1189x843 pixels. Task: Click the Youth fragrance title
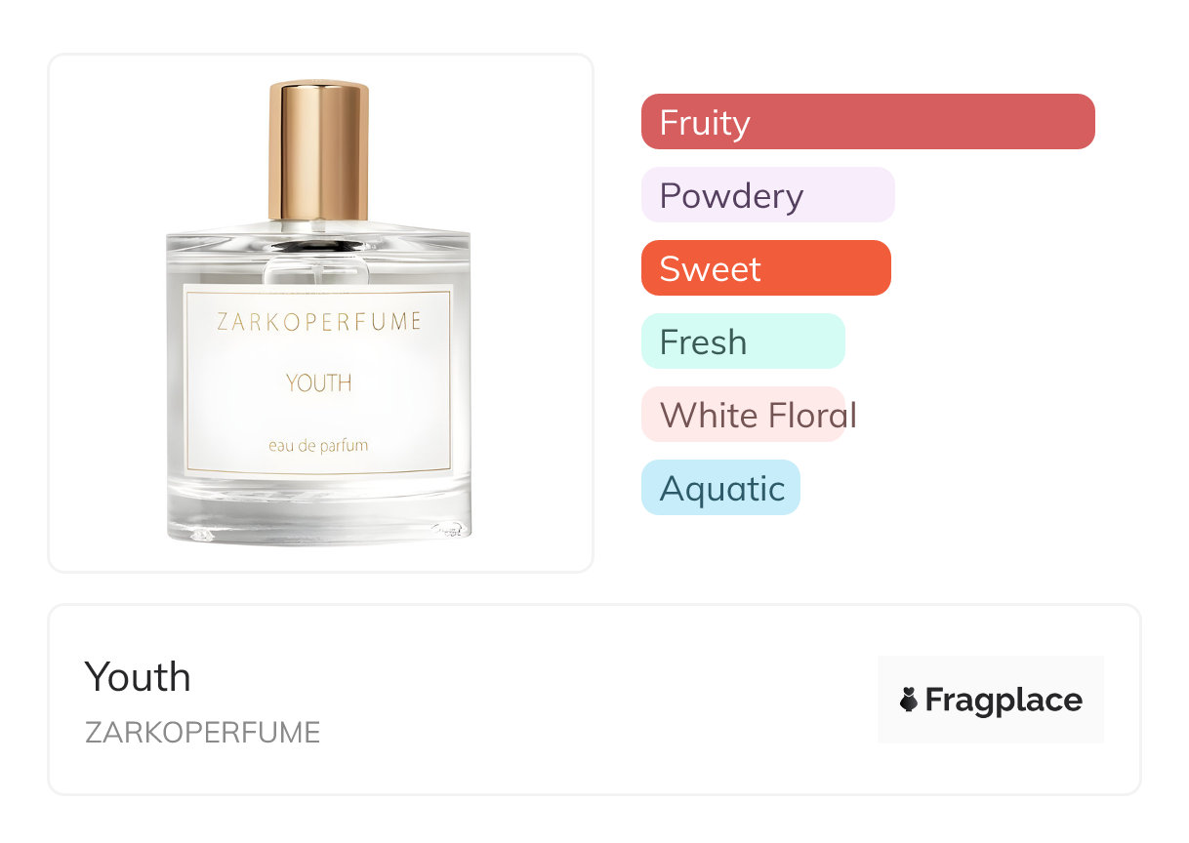pos(138,676)
